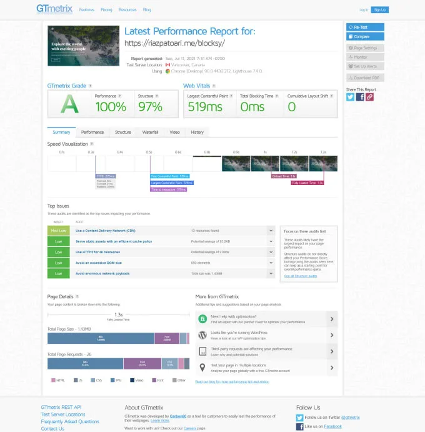
Task: Click the Monitor button
Action: click(x=365, y=57)
